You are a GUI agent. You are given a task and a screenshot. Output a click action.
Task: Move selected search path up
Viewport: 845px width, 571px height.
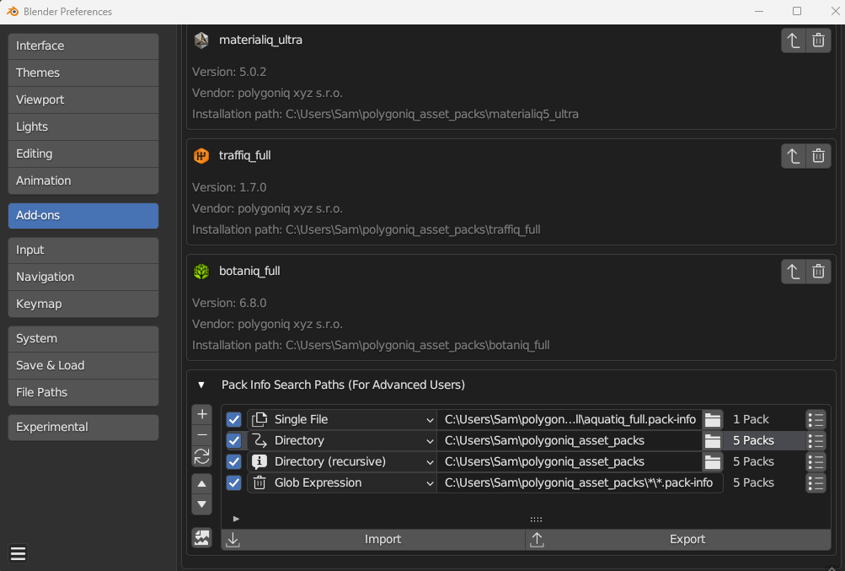tap(202, 483)
